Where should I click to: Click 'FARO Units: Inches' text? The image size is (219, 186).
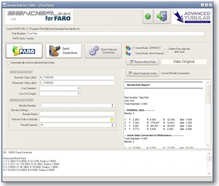tap(23, 39)
